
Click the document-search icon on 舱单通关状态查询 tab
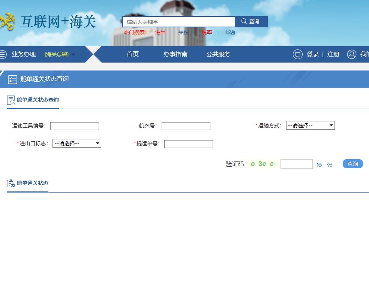(x=11, y=100)
